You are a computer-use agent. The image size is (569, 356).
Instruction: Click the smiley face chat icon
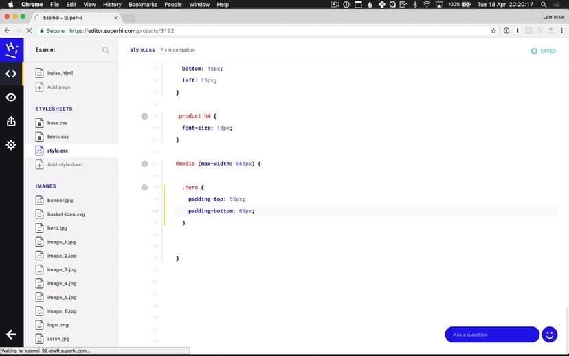tap(549, 335)
